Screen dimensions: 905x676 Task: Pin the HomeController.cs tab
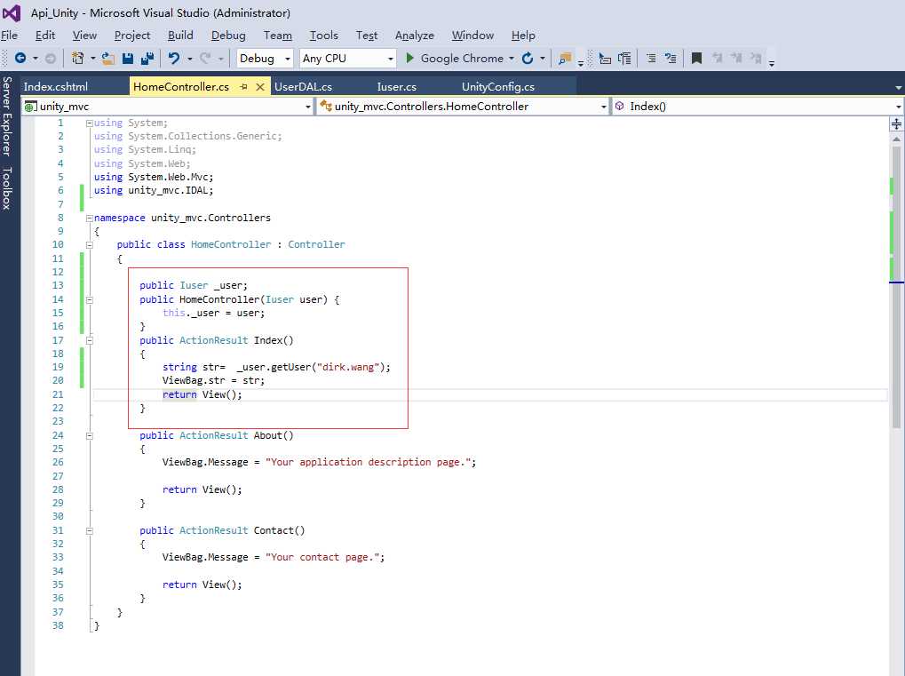tap(243, 86)
